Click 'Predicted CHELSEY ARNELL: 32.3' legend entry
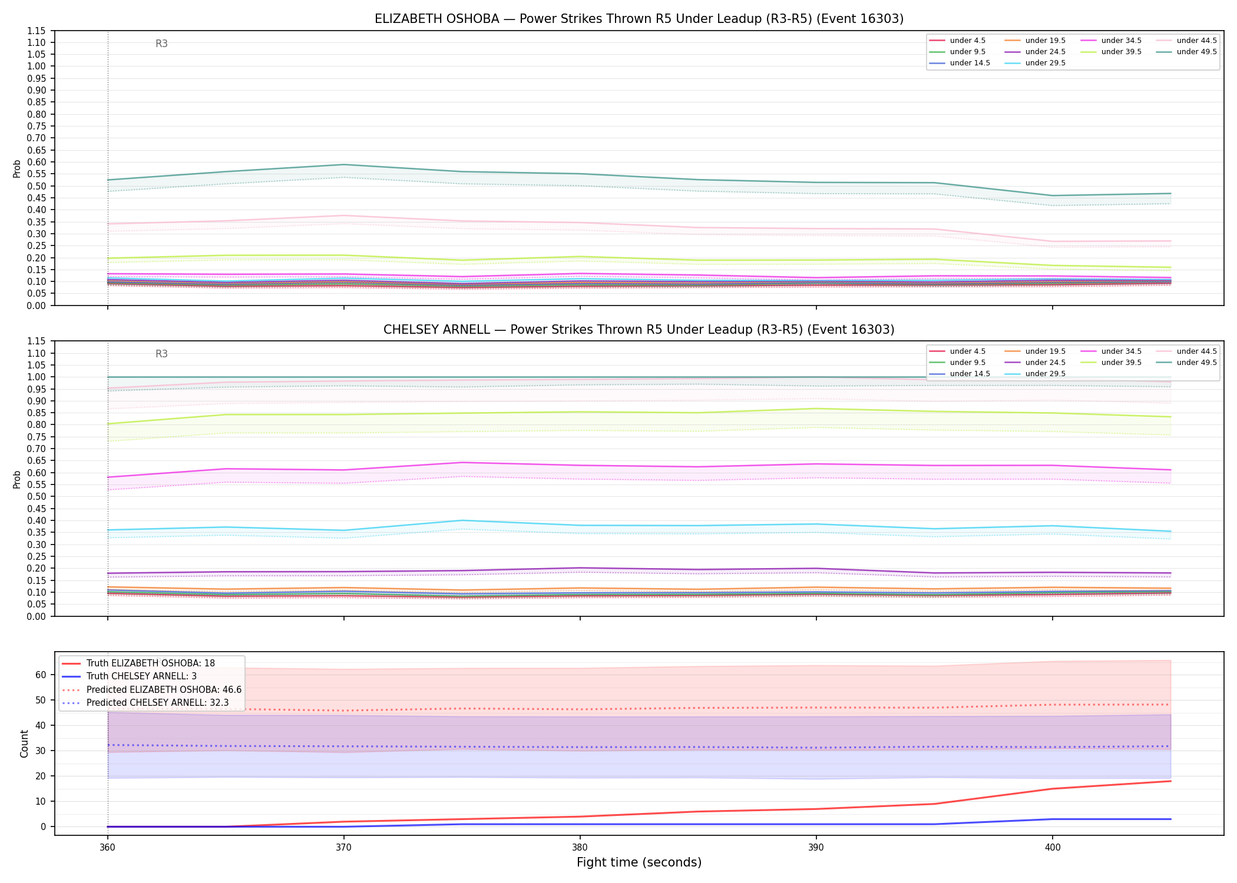Viewport: 1237px width, 883px height. pyautogui.click(x=145, y=703)
